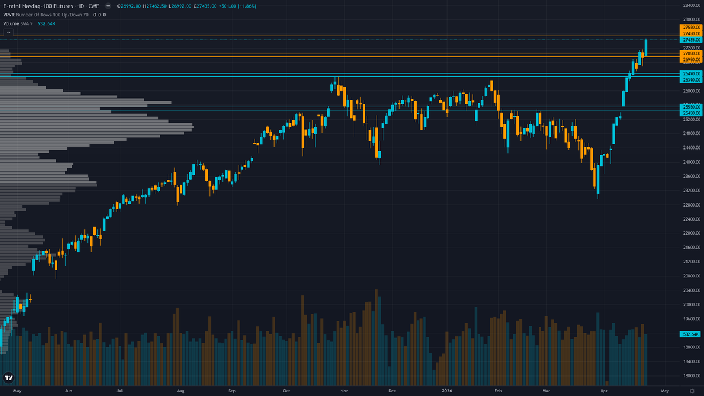Screen dimensions: 704x396
Task: Click the "CME" exchange label in the title
Action: click(94, 6)
